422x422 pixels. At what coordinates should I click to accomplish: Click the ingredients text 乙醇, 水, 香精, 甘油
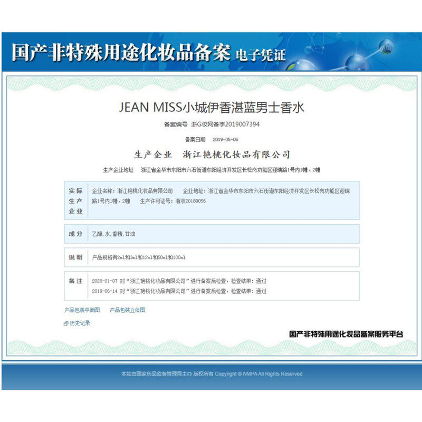pos(113,234)
